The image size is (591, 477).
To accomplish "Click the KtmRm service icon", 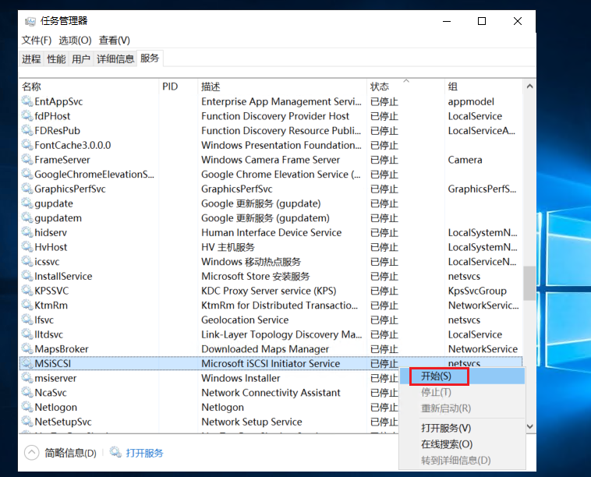I will (x=27, y=306).
